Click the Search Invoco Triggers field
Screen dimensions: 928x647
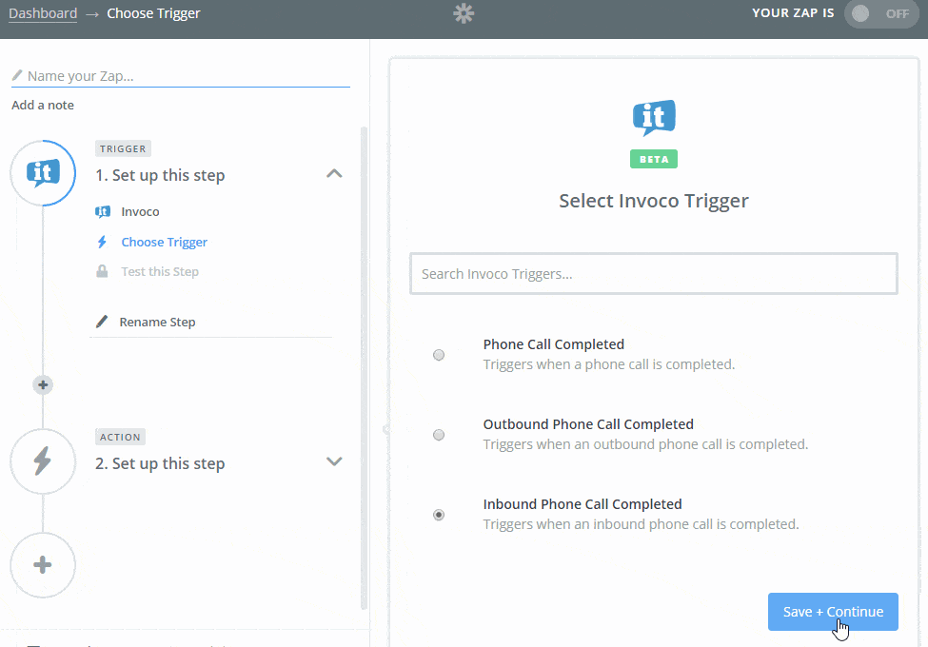pos(654,274)
